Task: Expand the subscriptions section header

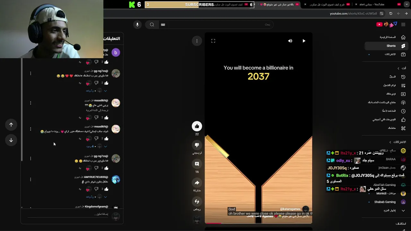Action: (398, 142)
